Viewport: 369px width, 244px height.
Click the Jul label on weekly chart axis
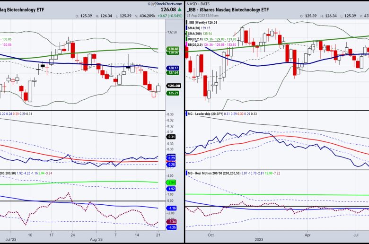pos(356,235)
